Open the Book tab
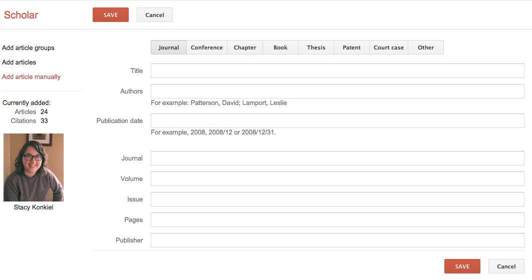Screen dimensions: 532x280 [281, 47]
